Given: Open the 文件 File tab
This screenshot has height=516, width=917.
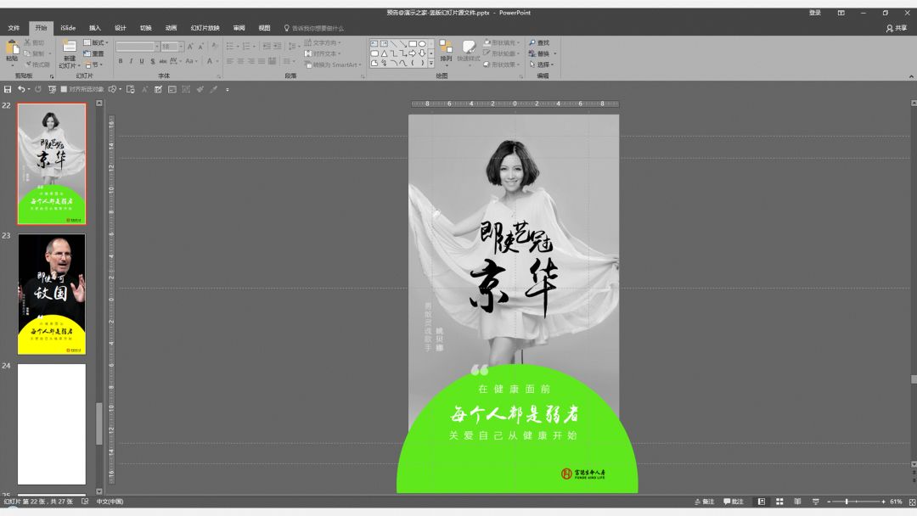Looking at the screenshot, I should point(14,28).
